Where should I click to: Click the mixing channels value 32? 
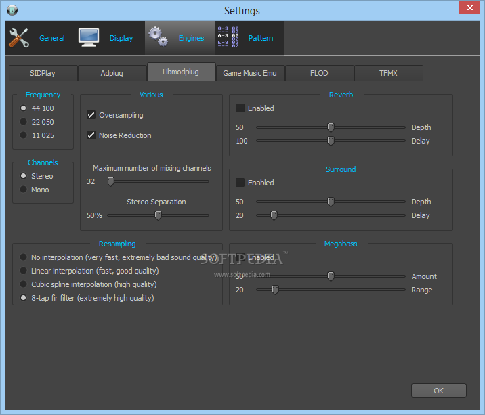click(x=91, y=181)
